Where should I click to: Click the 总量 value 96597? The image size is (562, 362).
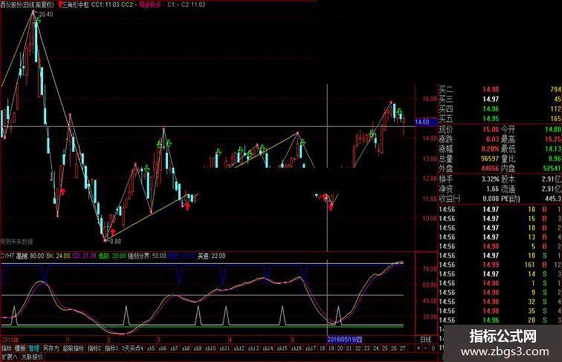489,159
